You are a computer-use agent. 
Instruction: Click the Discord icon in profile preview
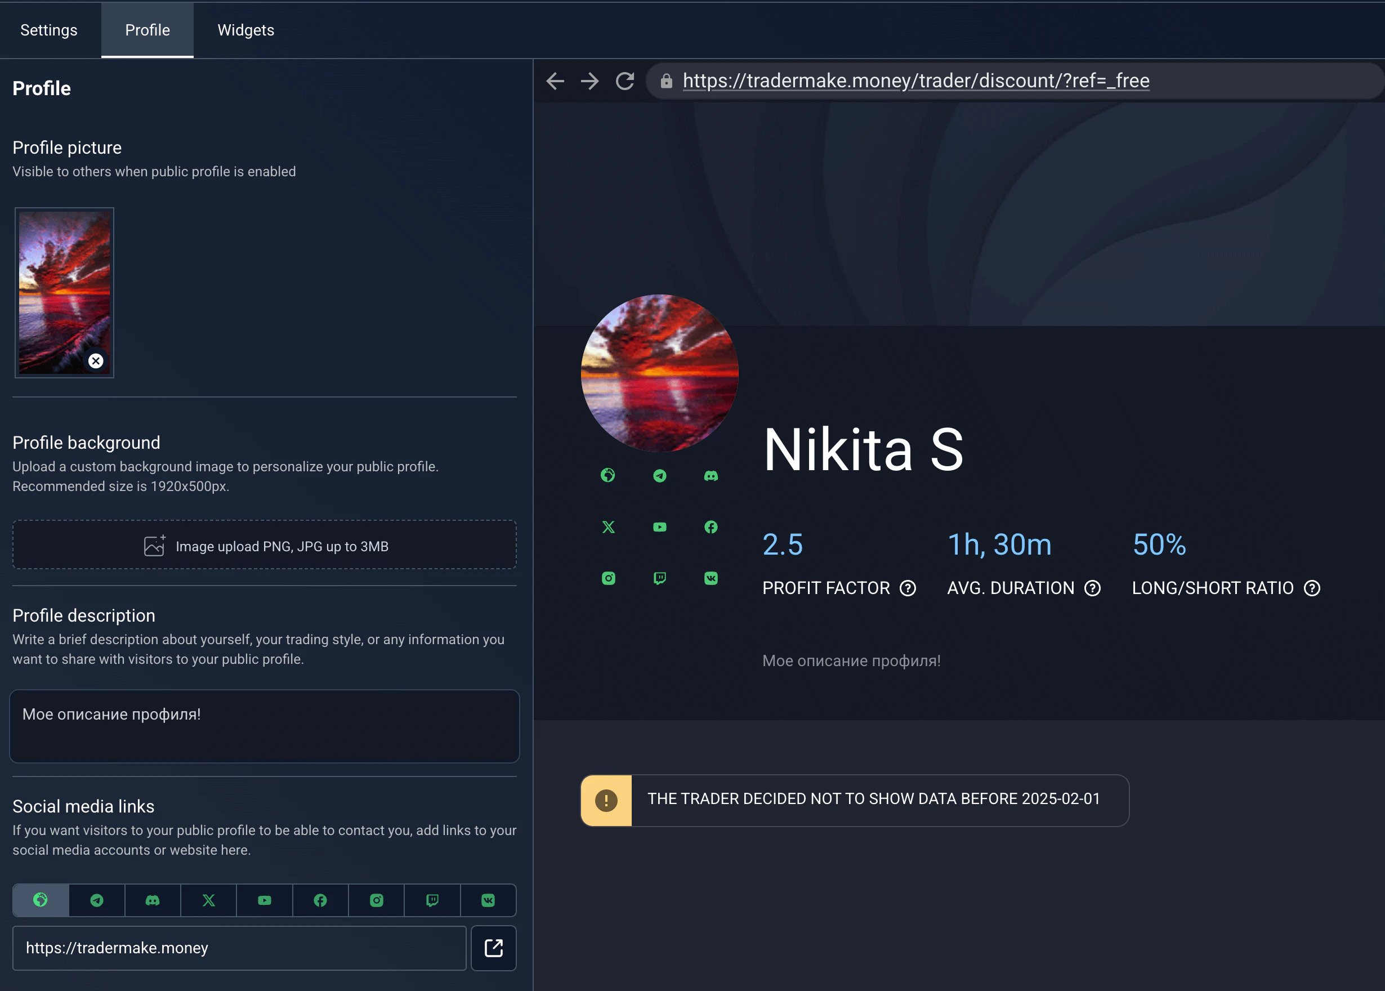click(x=711, y=475)
